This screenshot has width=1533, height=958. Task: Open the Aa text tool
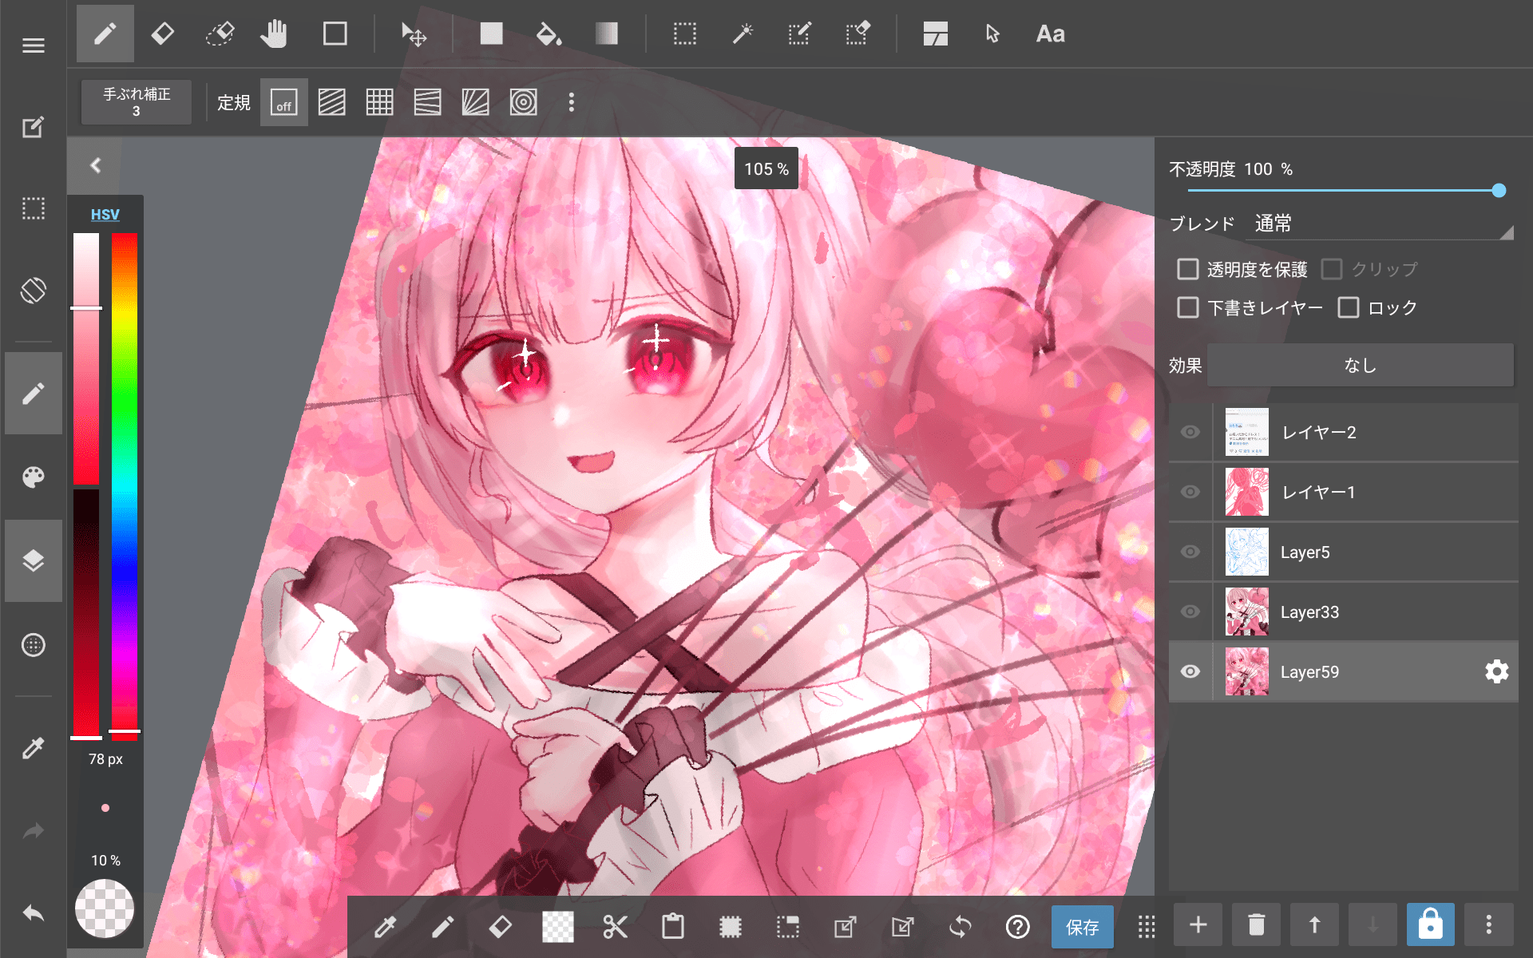point(1050,34)
